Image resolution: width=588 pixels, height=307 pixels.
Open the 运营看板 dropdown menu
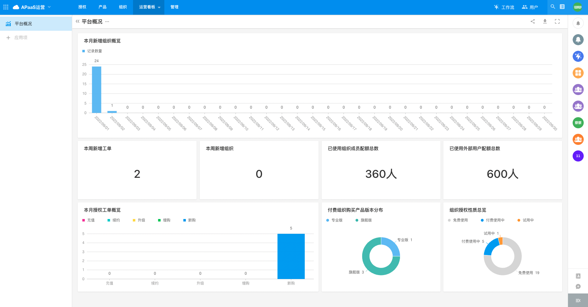pos(149,7)
